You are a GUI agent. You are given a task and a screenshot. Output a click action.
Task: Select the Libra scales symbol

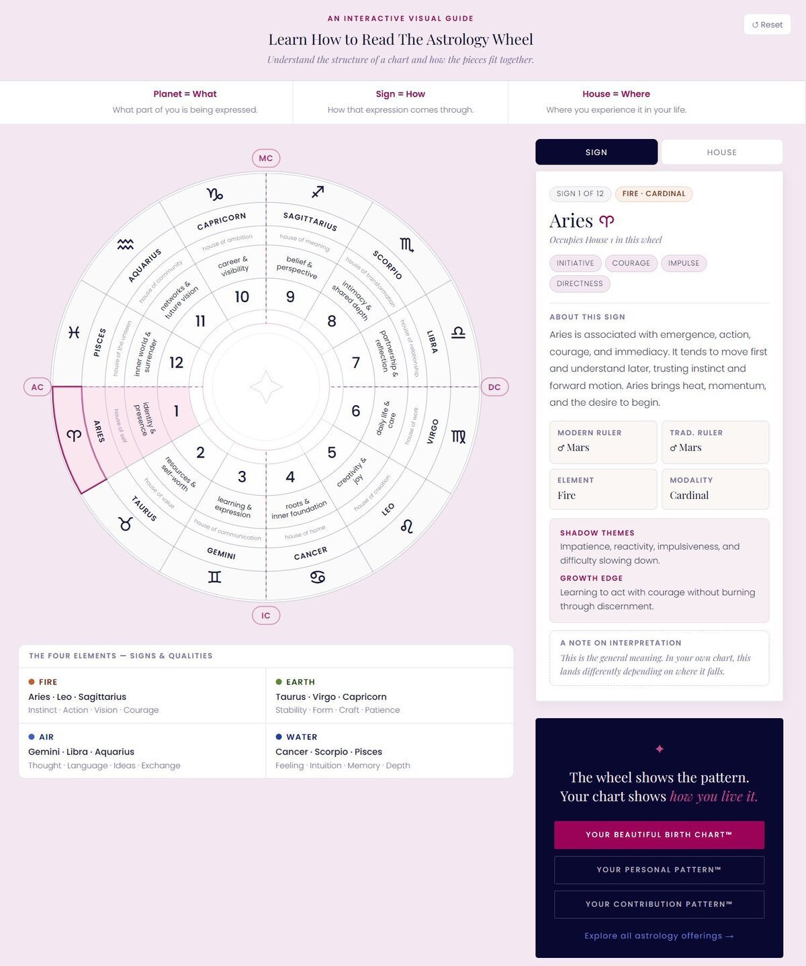(x=458, y=332)
